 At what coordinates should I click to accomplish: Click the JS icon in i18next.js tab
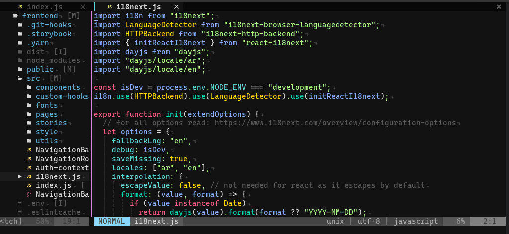point(110,7)
